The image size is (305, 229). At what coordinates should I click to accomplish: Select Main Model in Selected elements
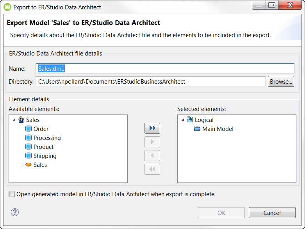pyautogui.click(x=218, y=129)
